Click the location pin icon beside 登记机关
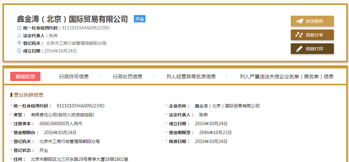Screen dimensions: 349x162 [x=19, y=43]
